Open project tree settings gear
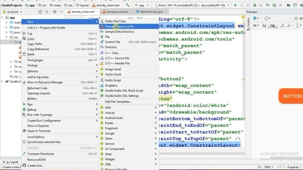 [55, 12]
